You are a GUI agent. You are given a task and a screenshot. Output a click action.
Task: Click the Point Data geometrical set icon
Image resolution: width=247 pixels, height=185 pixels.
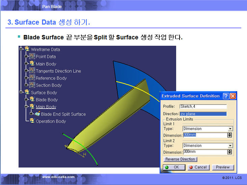point(32,57)
